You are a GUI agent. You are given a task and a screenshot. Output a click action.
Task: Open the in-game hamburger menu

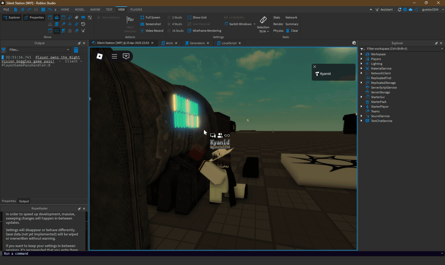[x=114, y=56]
